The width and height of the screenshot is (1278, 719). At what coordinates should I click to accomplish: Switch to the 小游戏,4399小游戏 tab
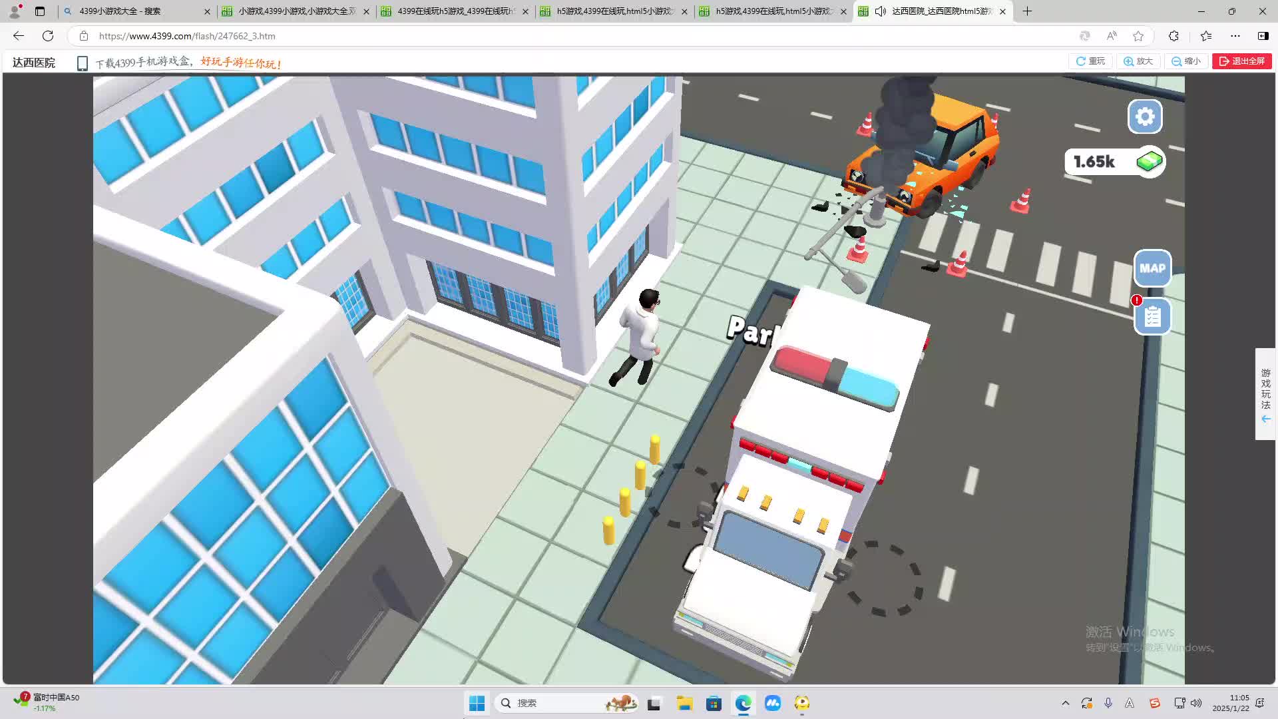(x=296, y=11)
